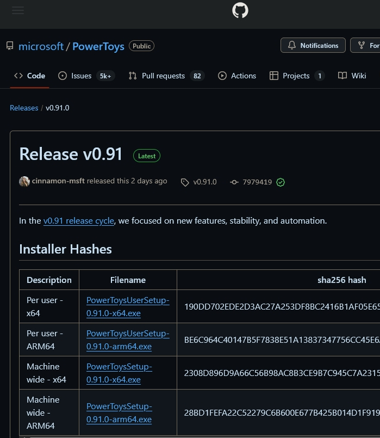Click the 'Per user - x64' cell
Viewport: 380px width, 438px height.
point(49,306)
